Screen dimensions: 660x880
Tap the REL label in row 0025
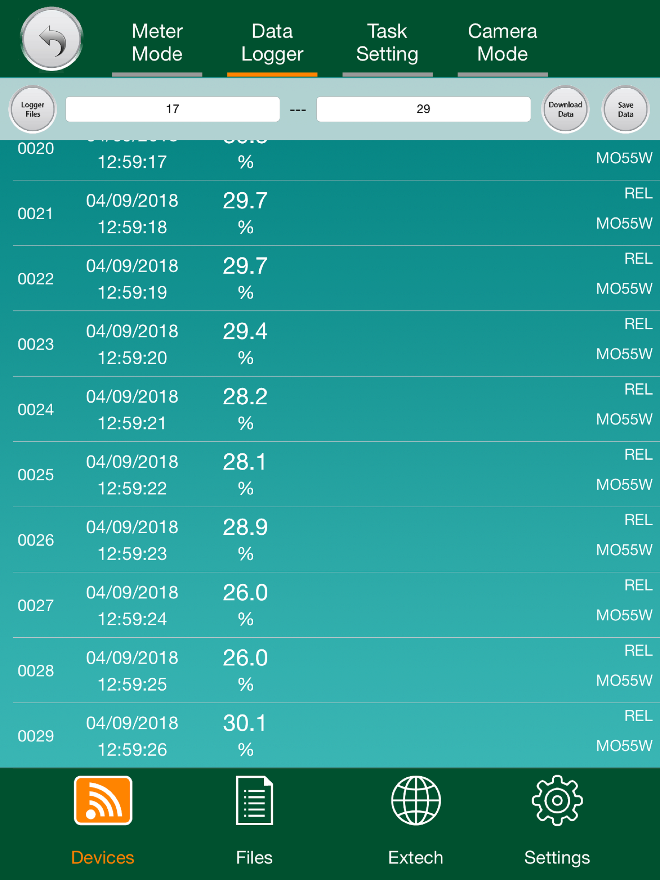click(638, 454)
